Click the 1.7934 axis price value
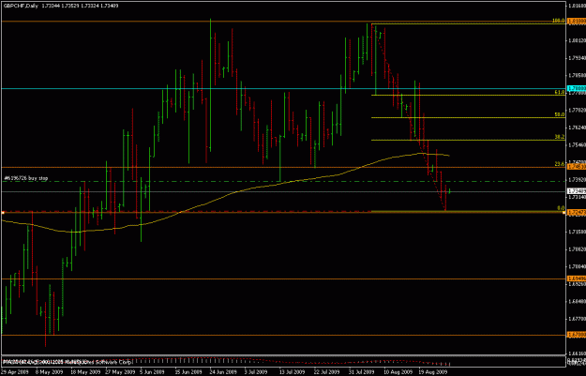The width and height of the screenshot is (586, 376). (x=577, y=58)
